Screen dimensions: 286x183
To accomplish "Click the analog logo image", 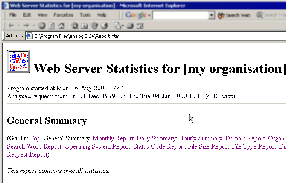I will click(18, 61).
